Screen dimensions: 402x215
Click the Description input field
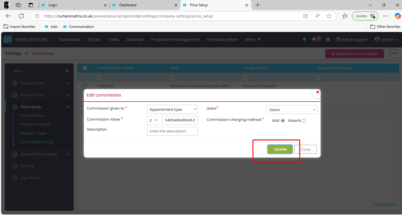click(x=172, y=131)
